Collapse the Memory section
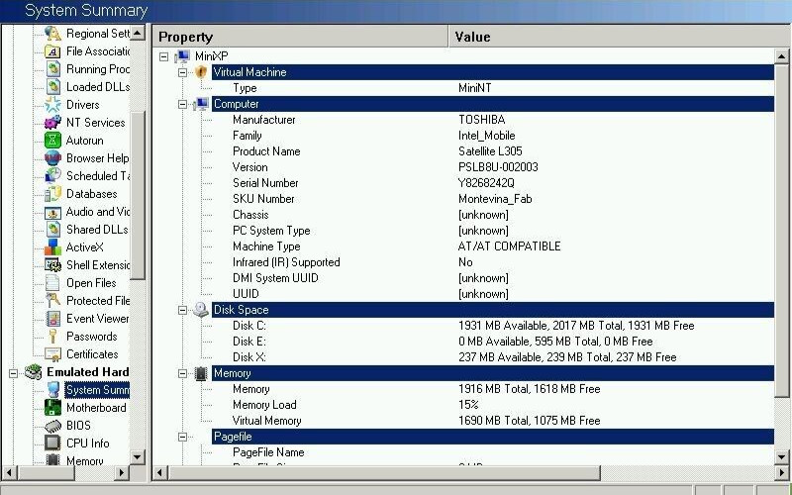This screenshot has width=792, height=495. point(183,374)
